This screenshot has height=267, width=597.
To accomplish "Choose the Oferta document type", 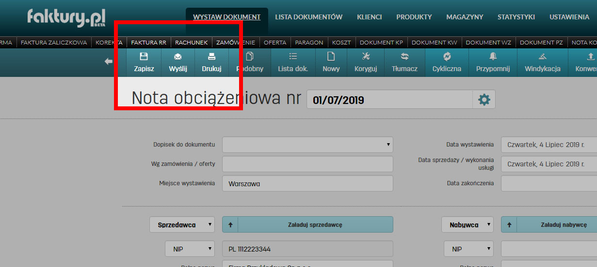I will pyautogui.click(x=275, y=43).
